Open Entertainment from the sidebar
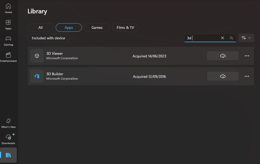260x164 pixels. tap(8, 57)
